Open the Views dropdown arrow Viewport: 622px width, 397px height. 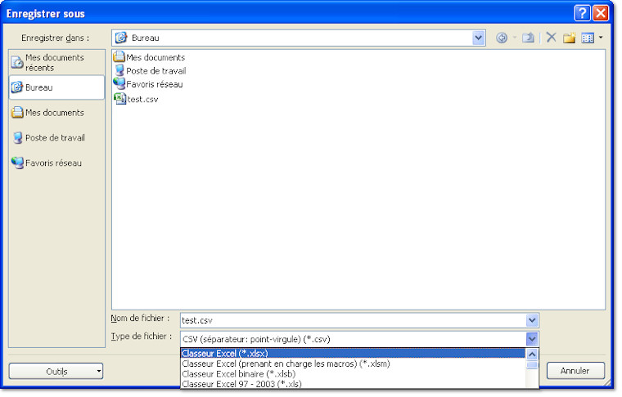click(x=601, y=38)
